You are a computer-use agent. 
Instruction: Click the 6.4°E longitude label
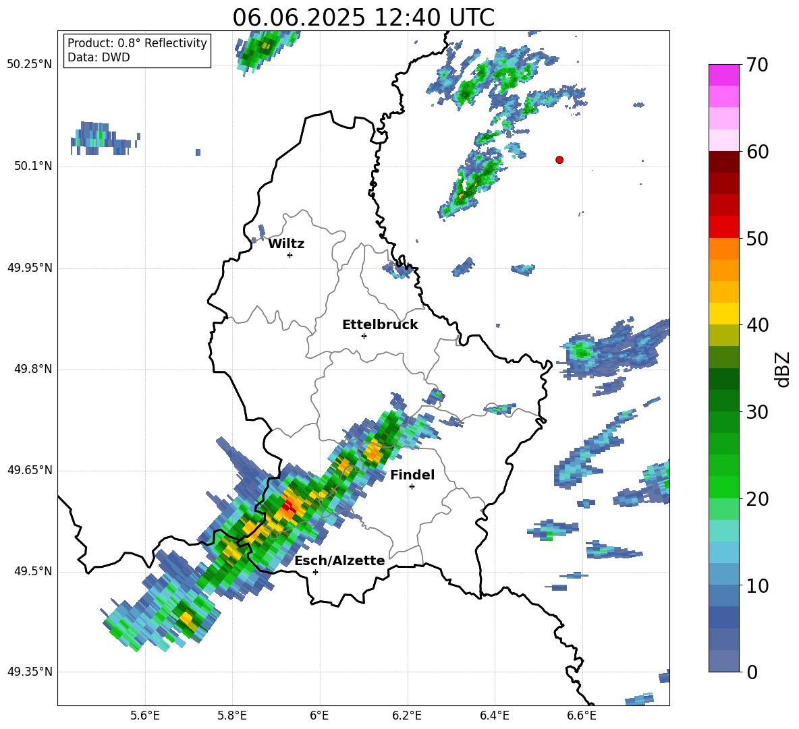click(x=494, y=716)
